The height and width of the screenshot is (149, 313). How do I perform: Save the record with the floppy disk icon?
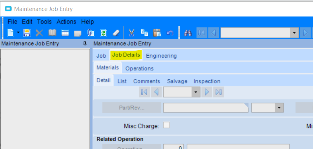27,33
